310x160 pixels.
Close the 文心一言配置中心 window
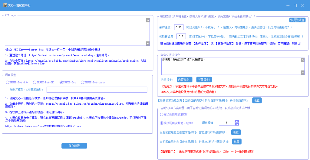point(303,5)
